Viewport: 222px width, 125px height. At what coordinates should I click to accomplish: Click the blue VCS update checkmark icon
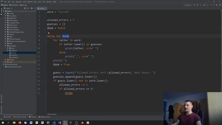pyautogui.click(x=207, y=5)
